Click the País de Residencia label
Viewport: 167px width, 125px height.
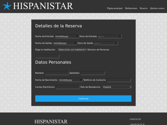click(x=91, y=87)
